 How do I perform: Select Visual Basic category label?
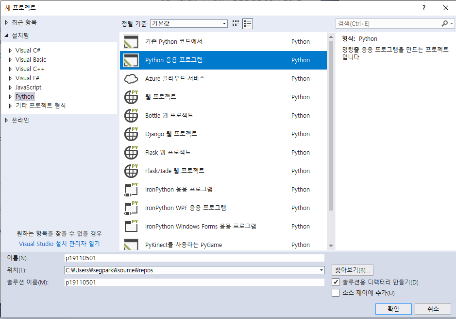click(x=31, y=60)
